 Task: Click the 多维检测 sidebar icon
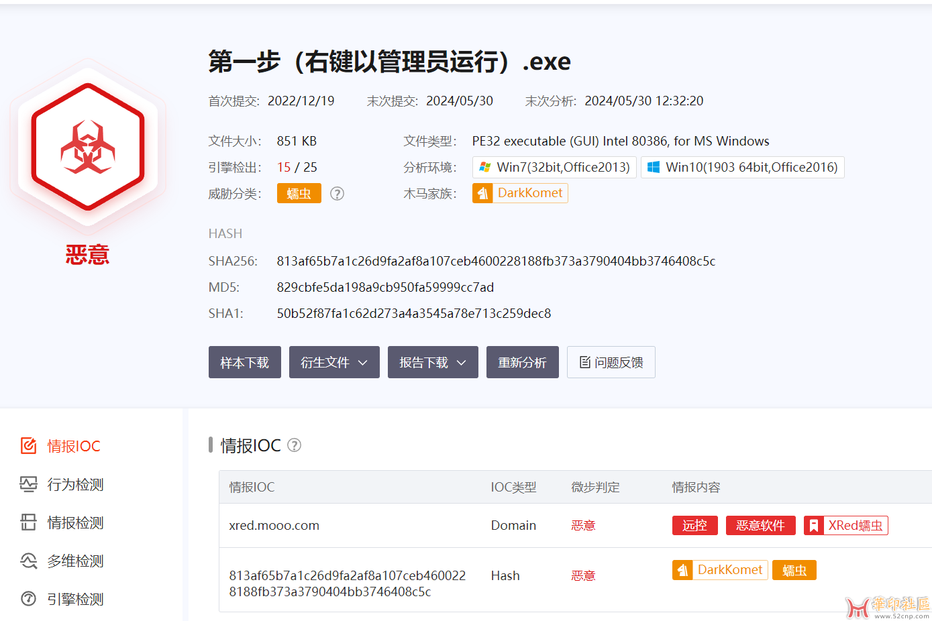[x=28, y=561]
